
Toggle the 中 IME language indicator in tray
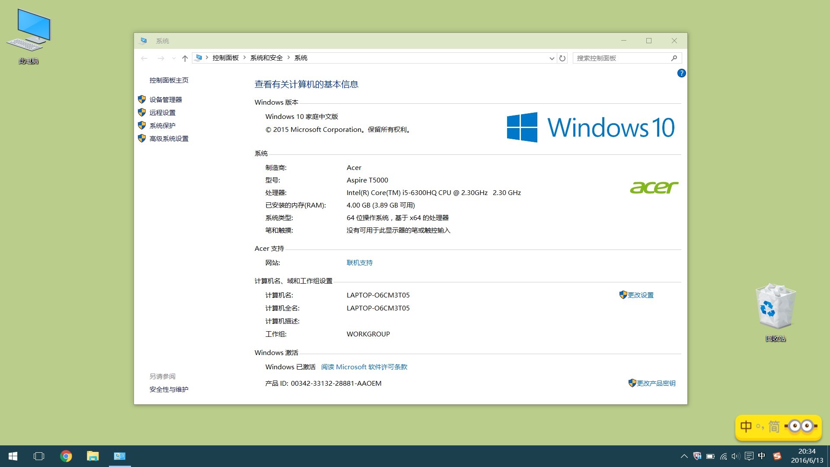[x=762, y=456]
